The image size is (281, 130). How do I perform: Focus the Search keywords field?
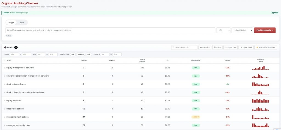184,47
